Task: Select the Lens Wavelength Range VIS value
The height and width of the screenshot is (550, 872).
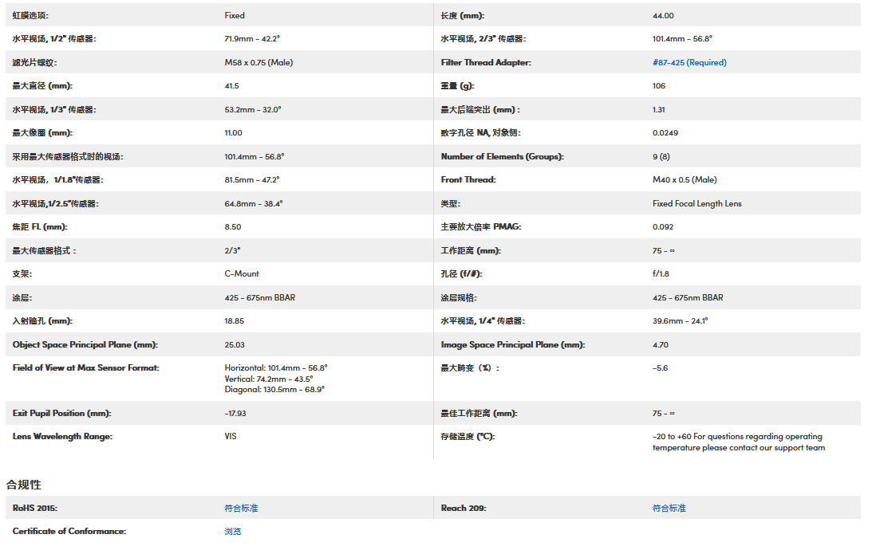Action: pyautogui.click(x=231, y=436)
